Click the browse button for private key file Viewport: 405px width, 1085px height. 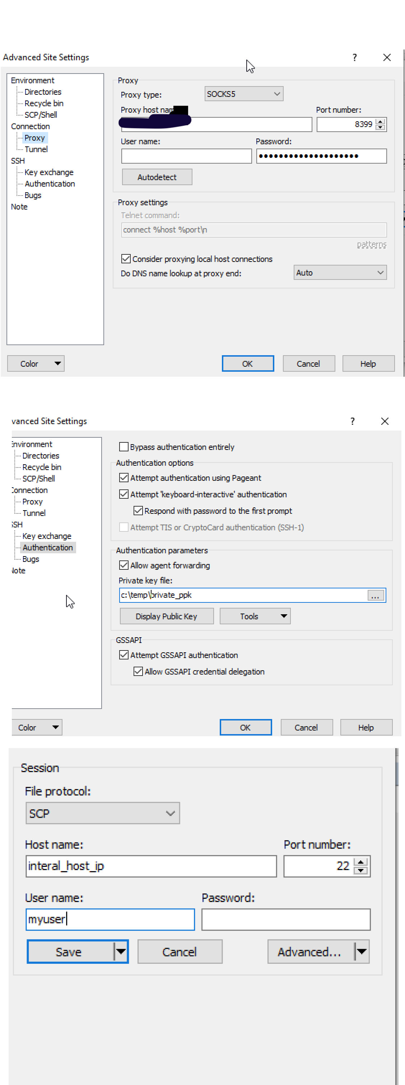click(x=375, y=595)
